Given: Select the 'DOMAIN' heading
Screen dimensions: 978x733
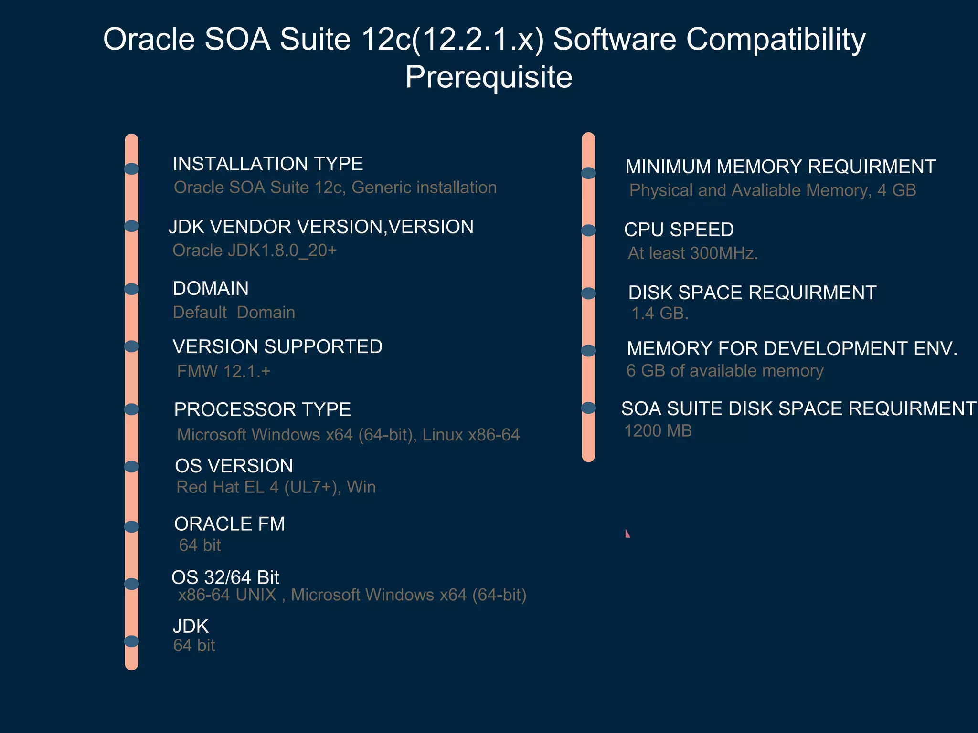Looking at the screenshot, I should [x=211, y=289].
